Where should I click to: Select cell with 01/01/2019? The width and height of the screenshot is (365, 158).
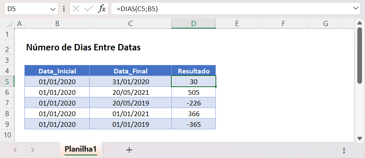pos(131,124)
